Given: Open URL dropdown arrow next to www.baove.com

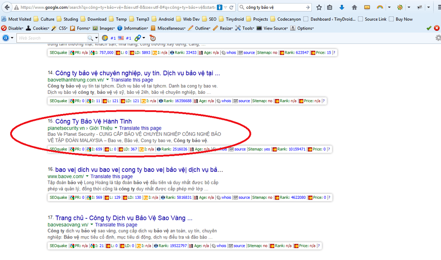Looking at the screenshot, I should click(87, 177).
